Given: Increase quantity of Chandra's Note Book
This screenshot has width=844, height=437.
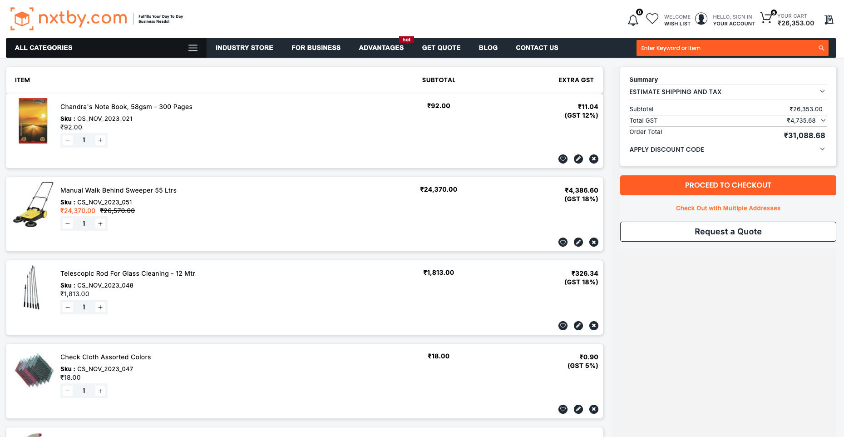Looking at the screenshot, I should (x=100, y=140).
